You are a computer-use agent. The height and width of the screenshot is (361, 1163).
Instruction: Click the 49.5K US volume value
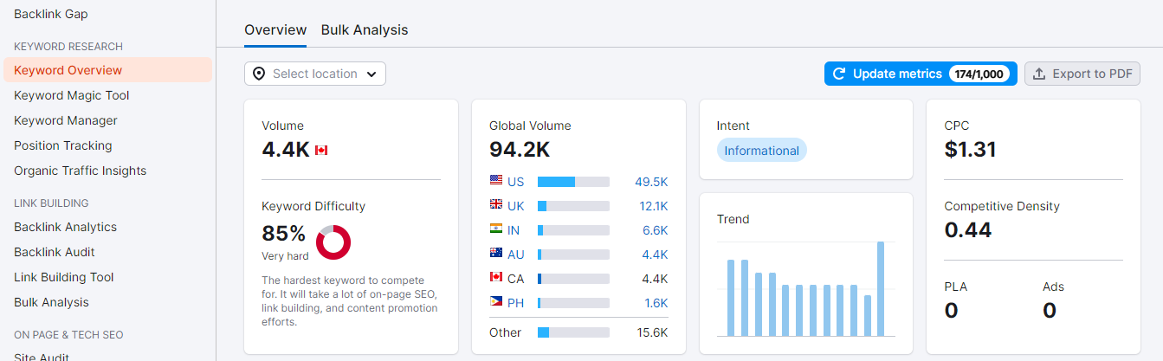pyautogui.click(x=651, y=182)
